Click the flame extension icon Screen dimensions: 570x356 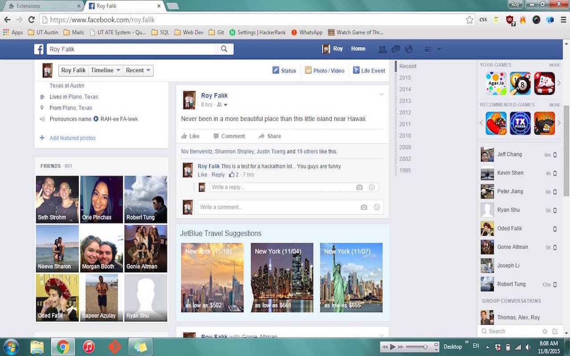(x=523, y=20)
